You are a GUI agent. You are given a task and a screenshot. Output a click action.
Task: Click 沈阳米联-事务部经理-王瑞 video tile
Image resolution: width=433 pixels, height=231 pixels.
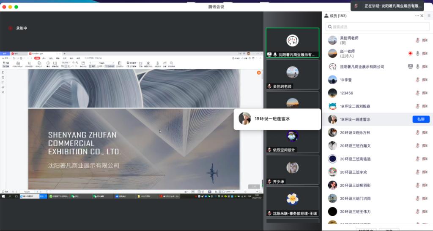(x=293, y=201)
